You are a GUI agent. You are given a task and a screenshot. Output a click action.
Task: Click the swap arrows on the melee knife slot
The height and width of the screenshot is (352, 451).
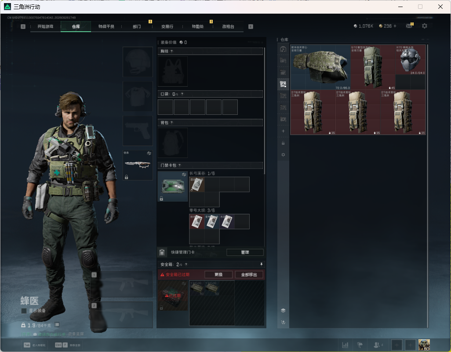click(149, 153)
